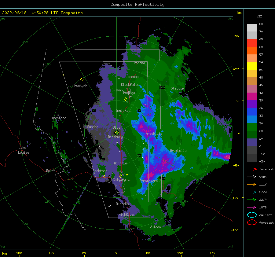Click the green 22JP arrow legend icon
Viewport: 275px width, 257px height.
(252, 200)
